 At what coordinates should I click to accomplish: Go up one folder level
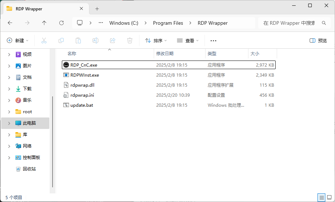44,23
